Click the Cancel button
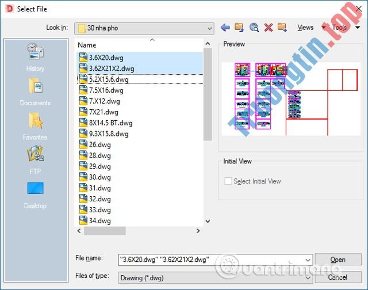Screen dimensions: 368x290 coord(338,277)
